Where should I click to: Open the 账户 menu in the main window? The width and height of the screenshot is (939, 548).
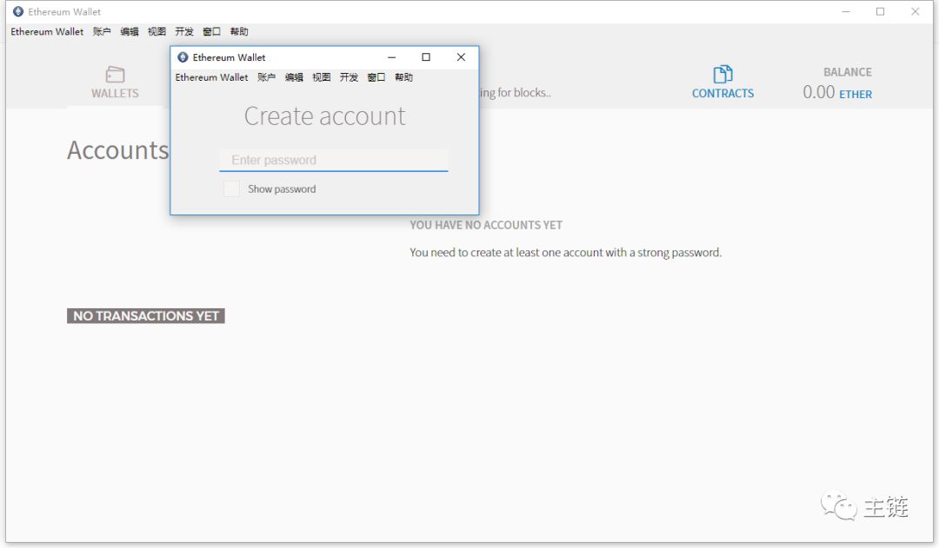[x=102, y=32]
